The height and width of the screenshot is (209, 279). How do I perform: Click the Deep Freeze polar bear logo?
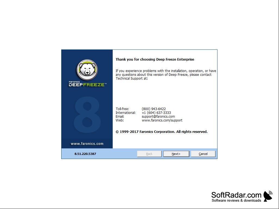pyautogui.click(x=87, y=70)
